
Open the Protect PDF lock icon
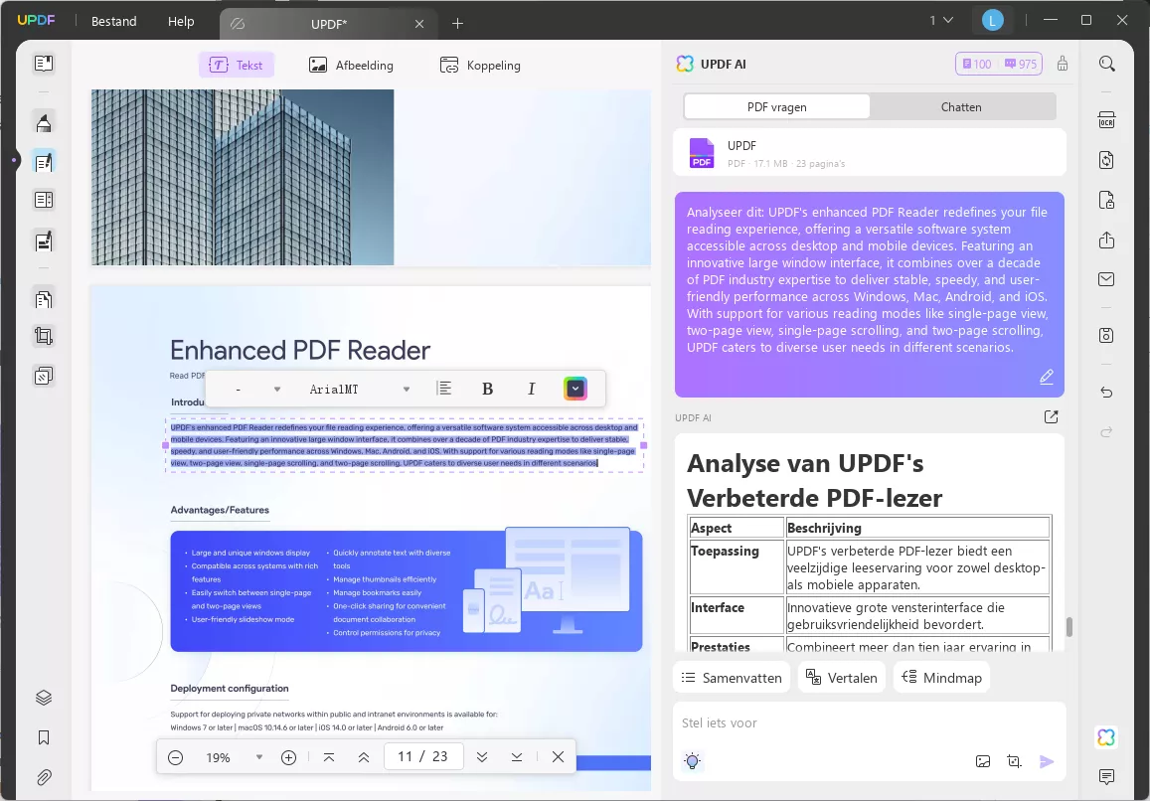pos(1106,200)
